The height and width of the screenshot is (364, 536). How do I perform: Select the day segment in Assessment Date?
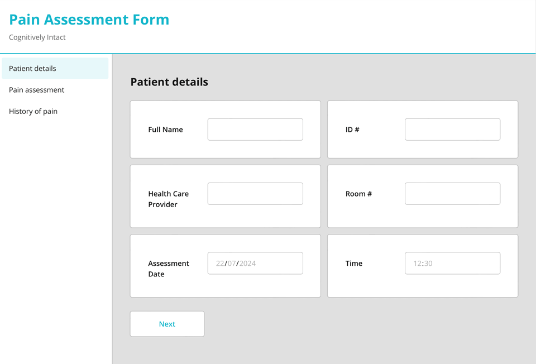(x=220, y=264)
